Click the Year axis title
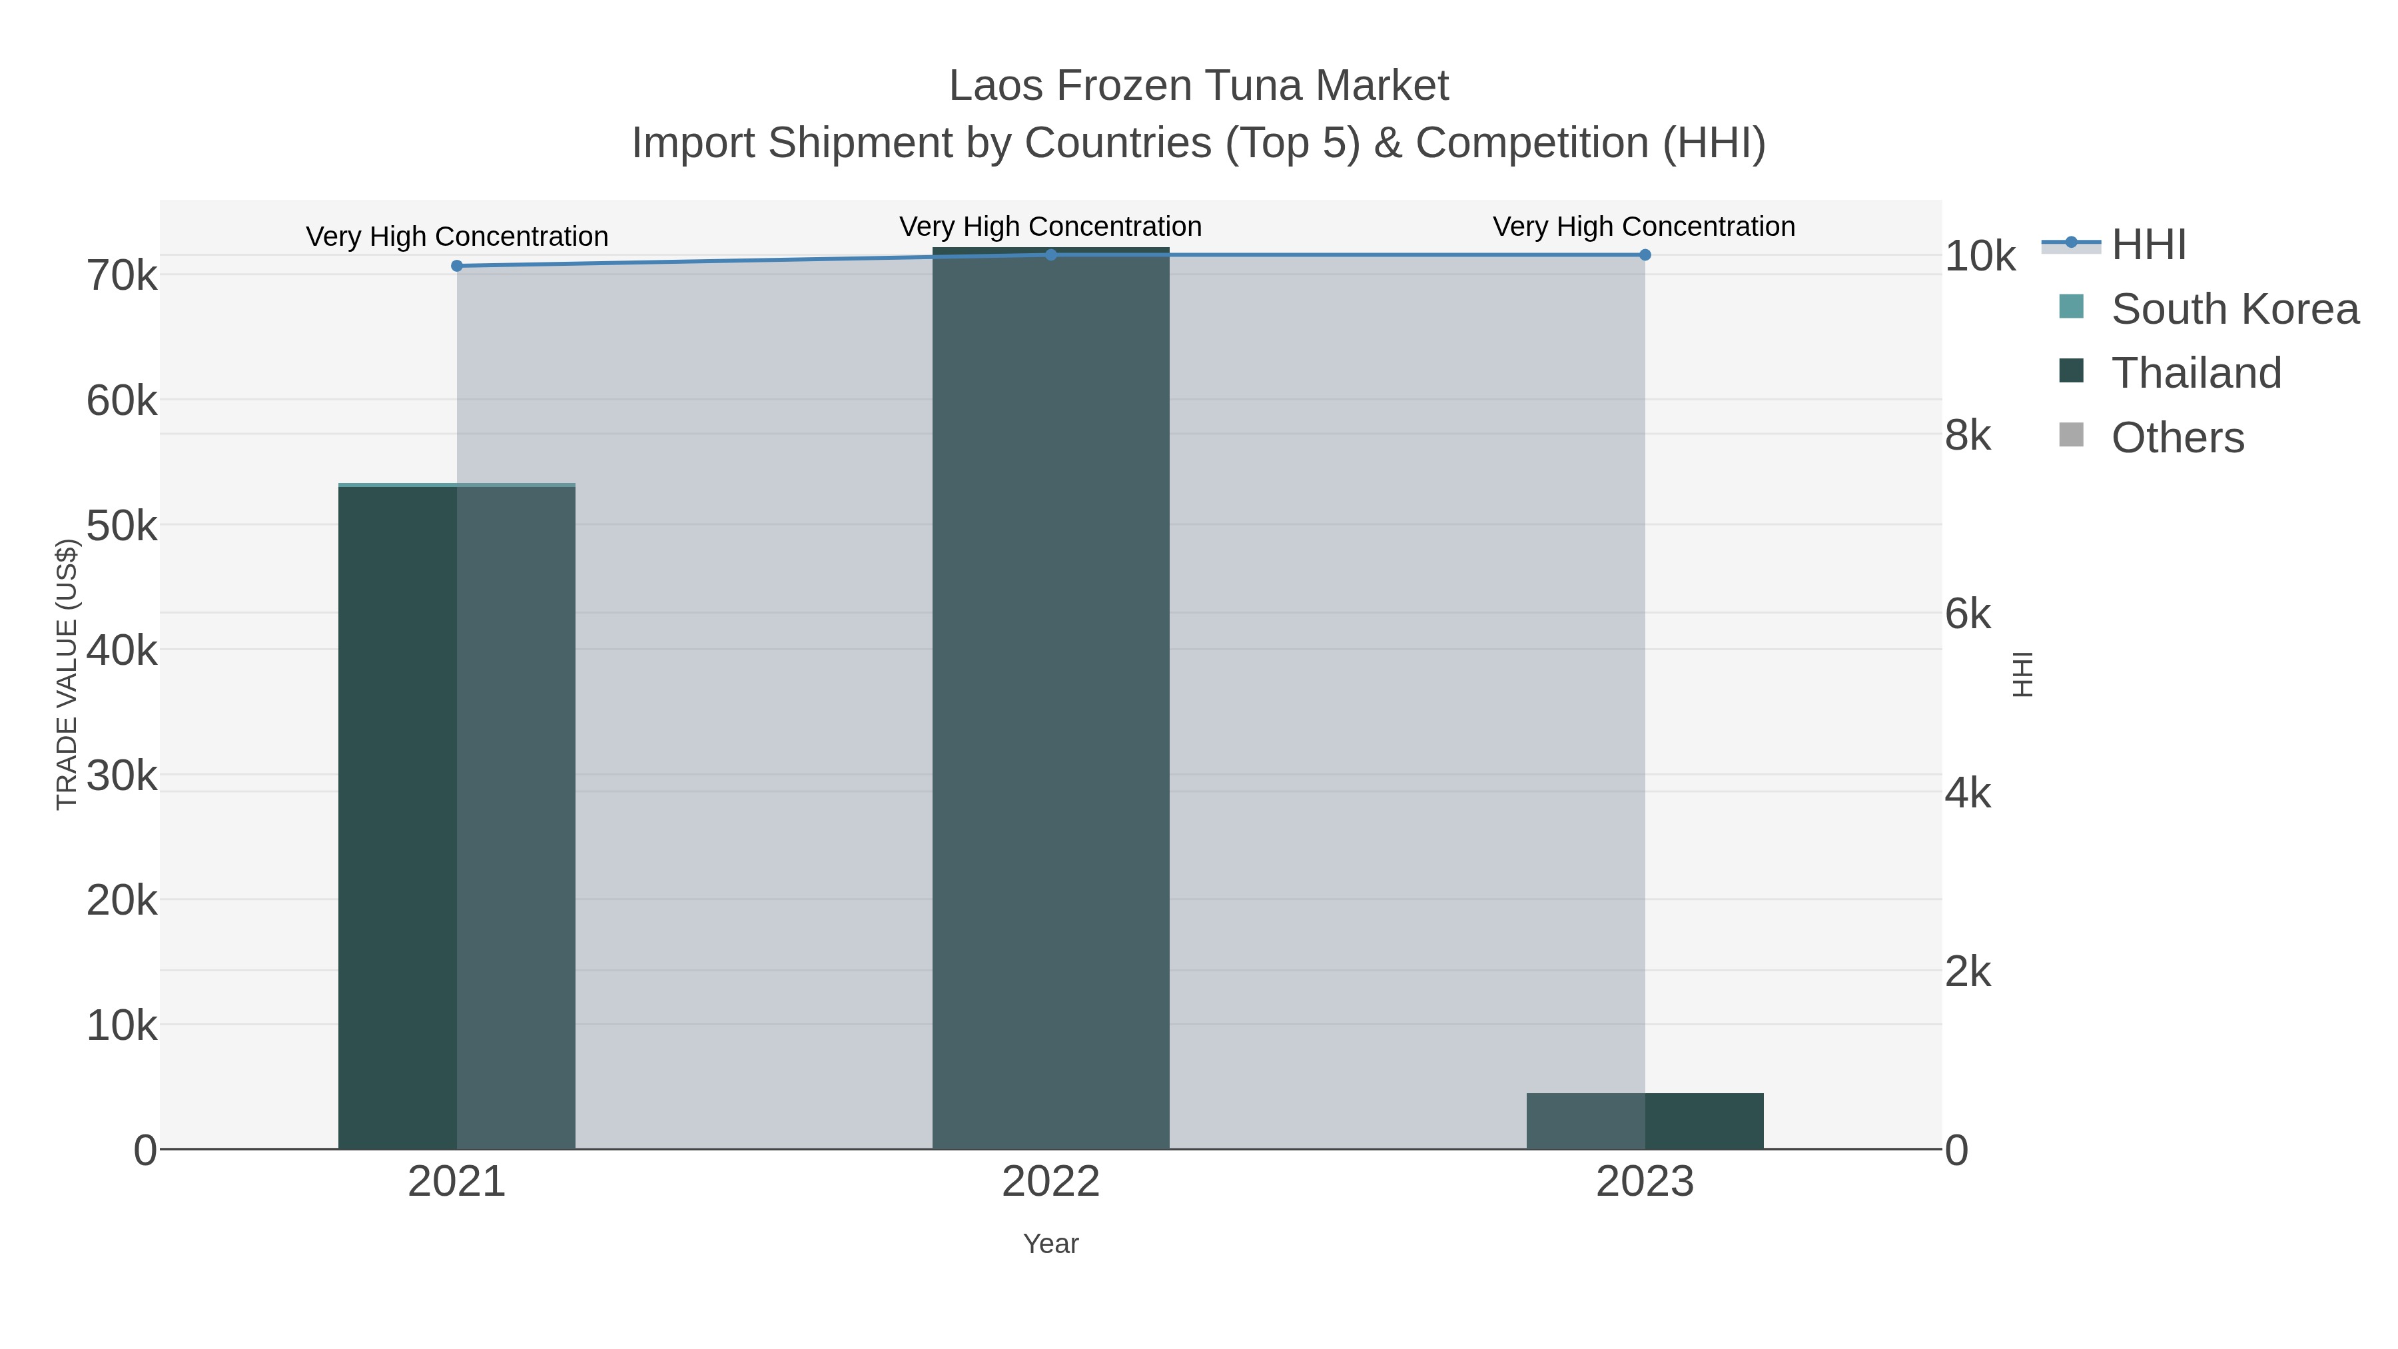Screen dimensions: 2398x1349 (1051, 1244)
